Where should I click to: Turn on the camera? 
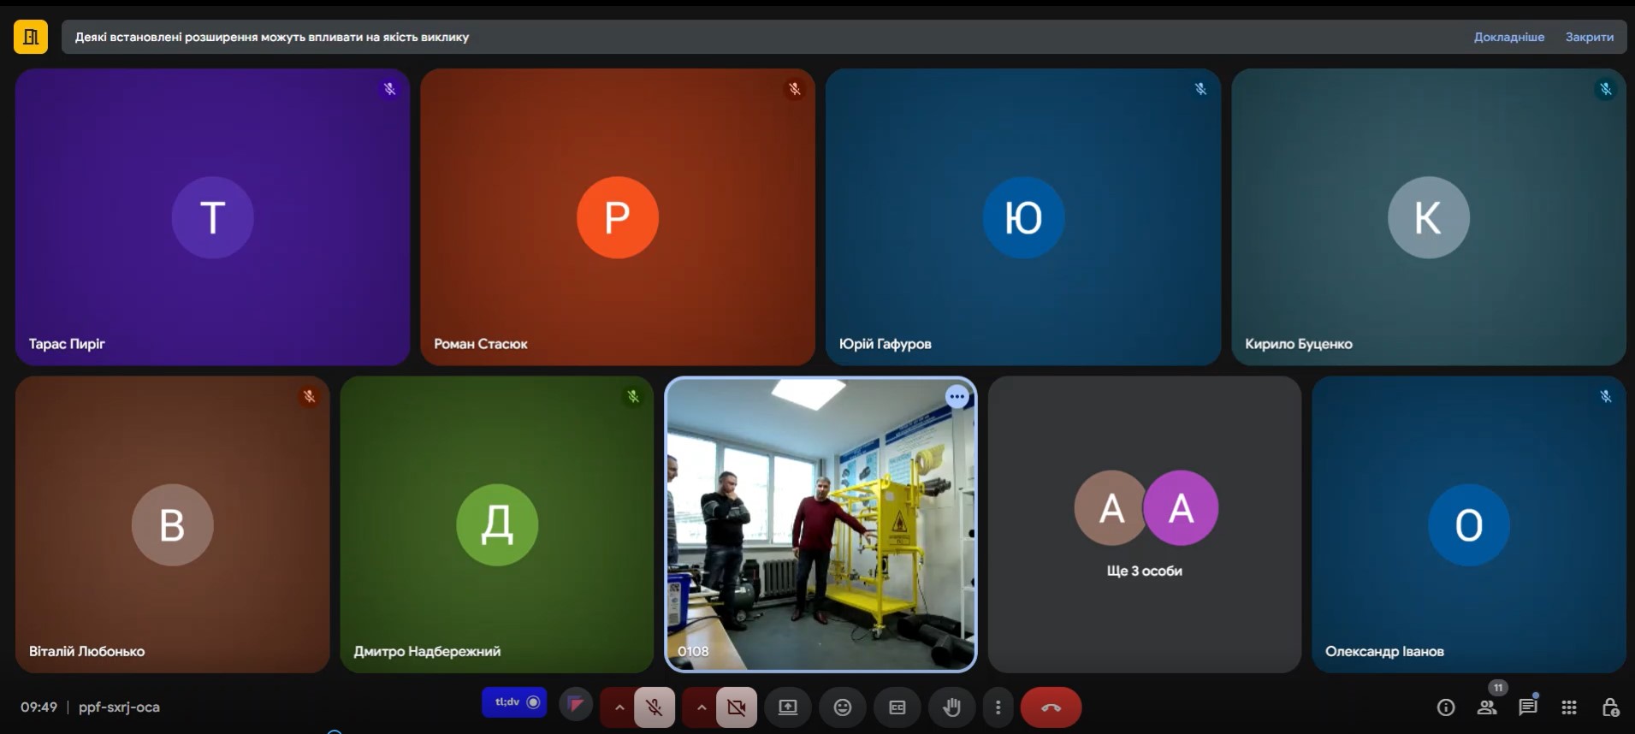tap(736, 707)
